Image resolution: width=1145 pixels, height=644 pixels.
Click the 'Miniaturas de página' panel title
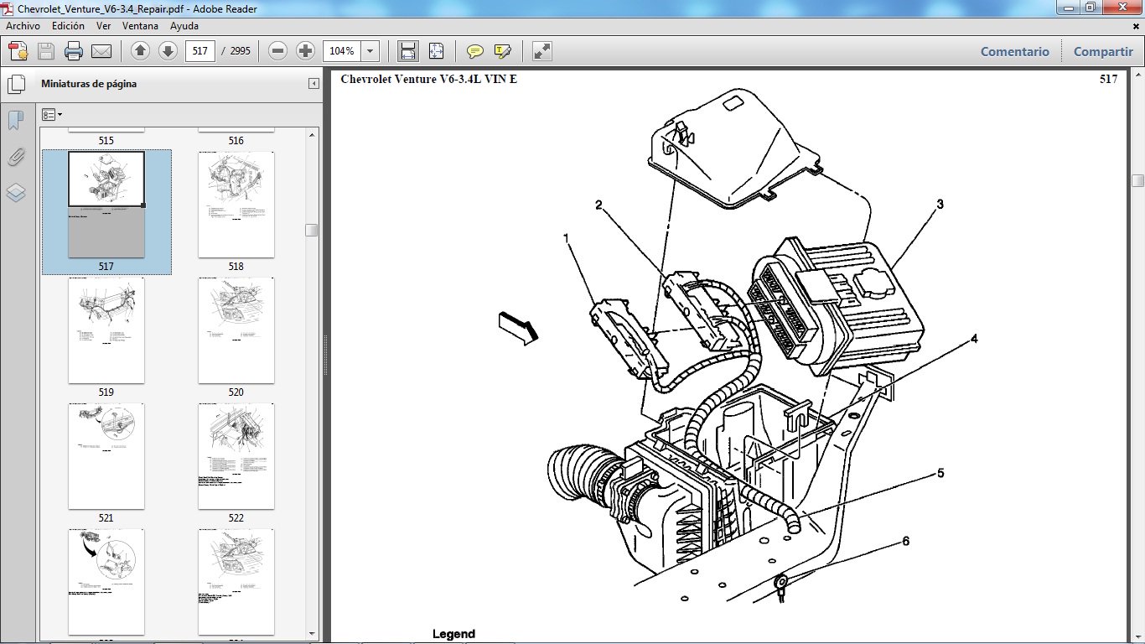coord(89,84)
